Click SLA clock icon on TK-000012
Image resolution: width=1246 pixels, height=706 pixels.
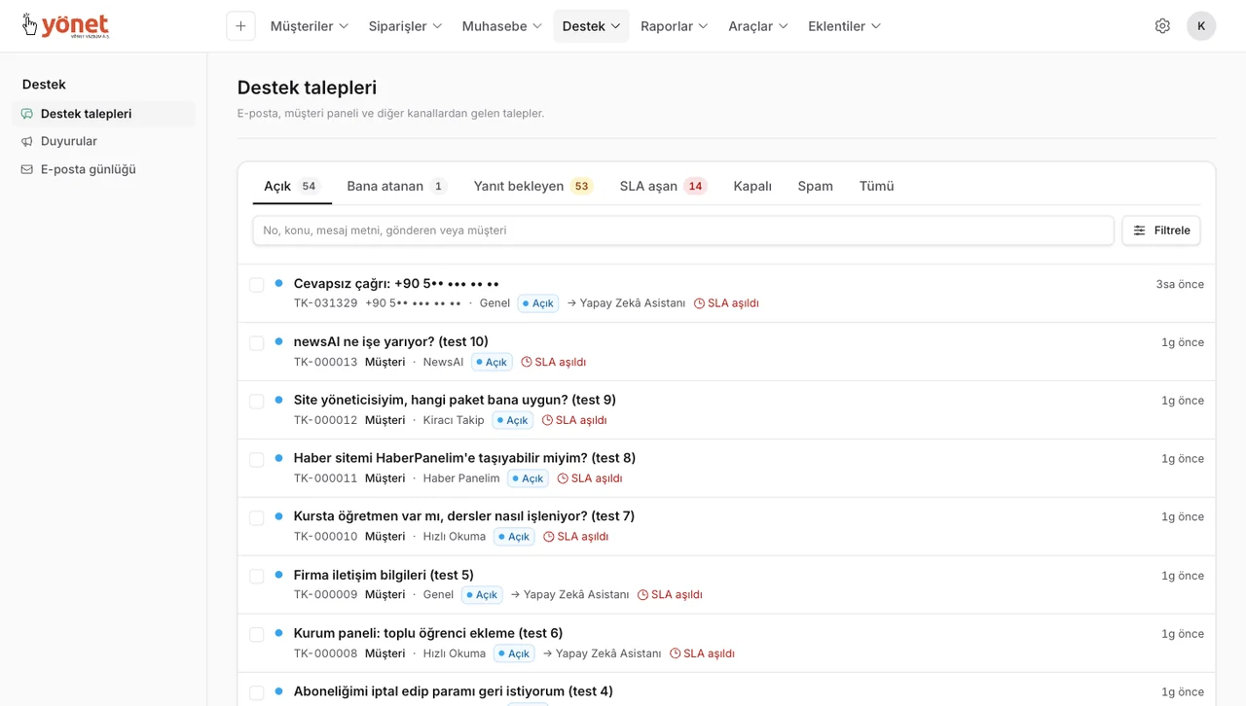[x=547, y=420]
